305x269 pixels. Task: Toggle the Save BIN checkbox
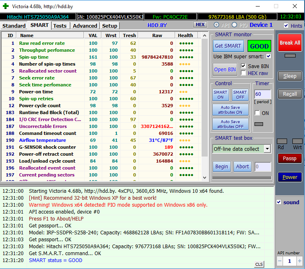(x=243, y=66)
